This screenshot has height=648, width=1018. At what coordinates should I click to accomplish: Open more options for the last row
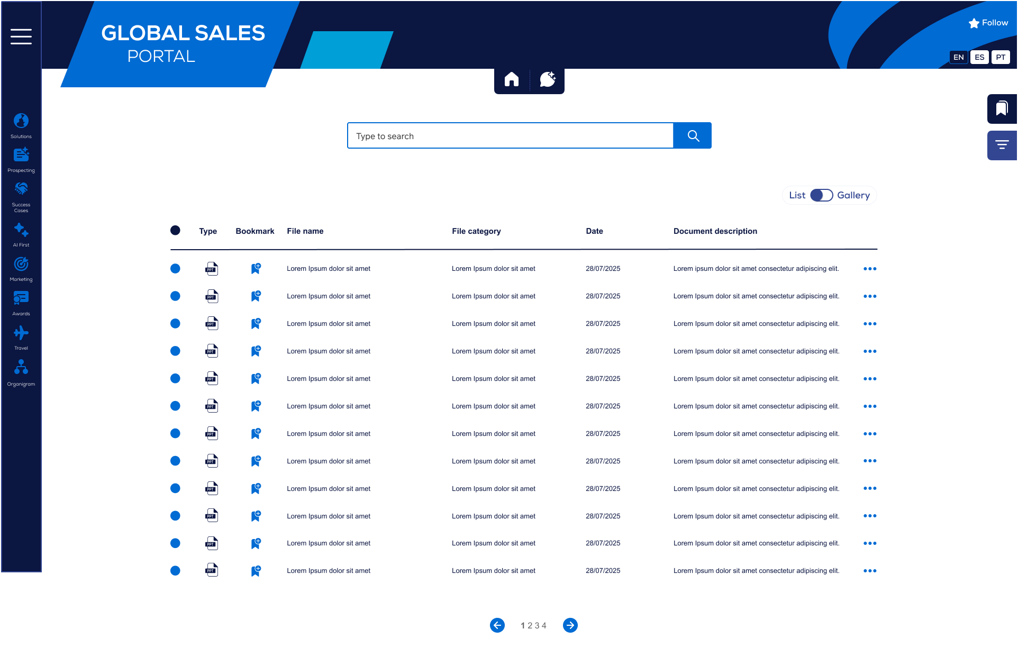tap(870, 571)
